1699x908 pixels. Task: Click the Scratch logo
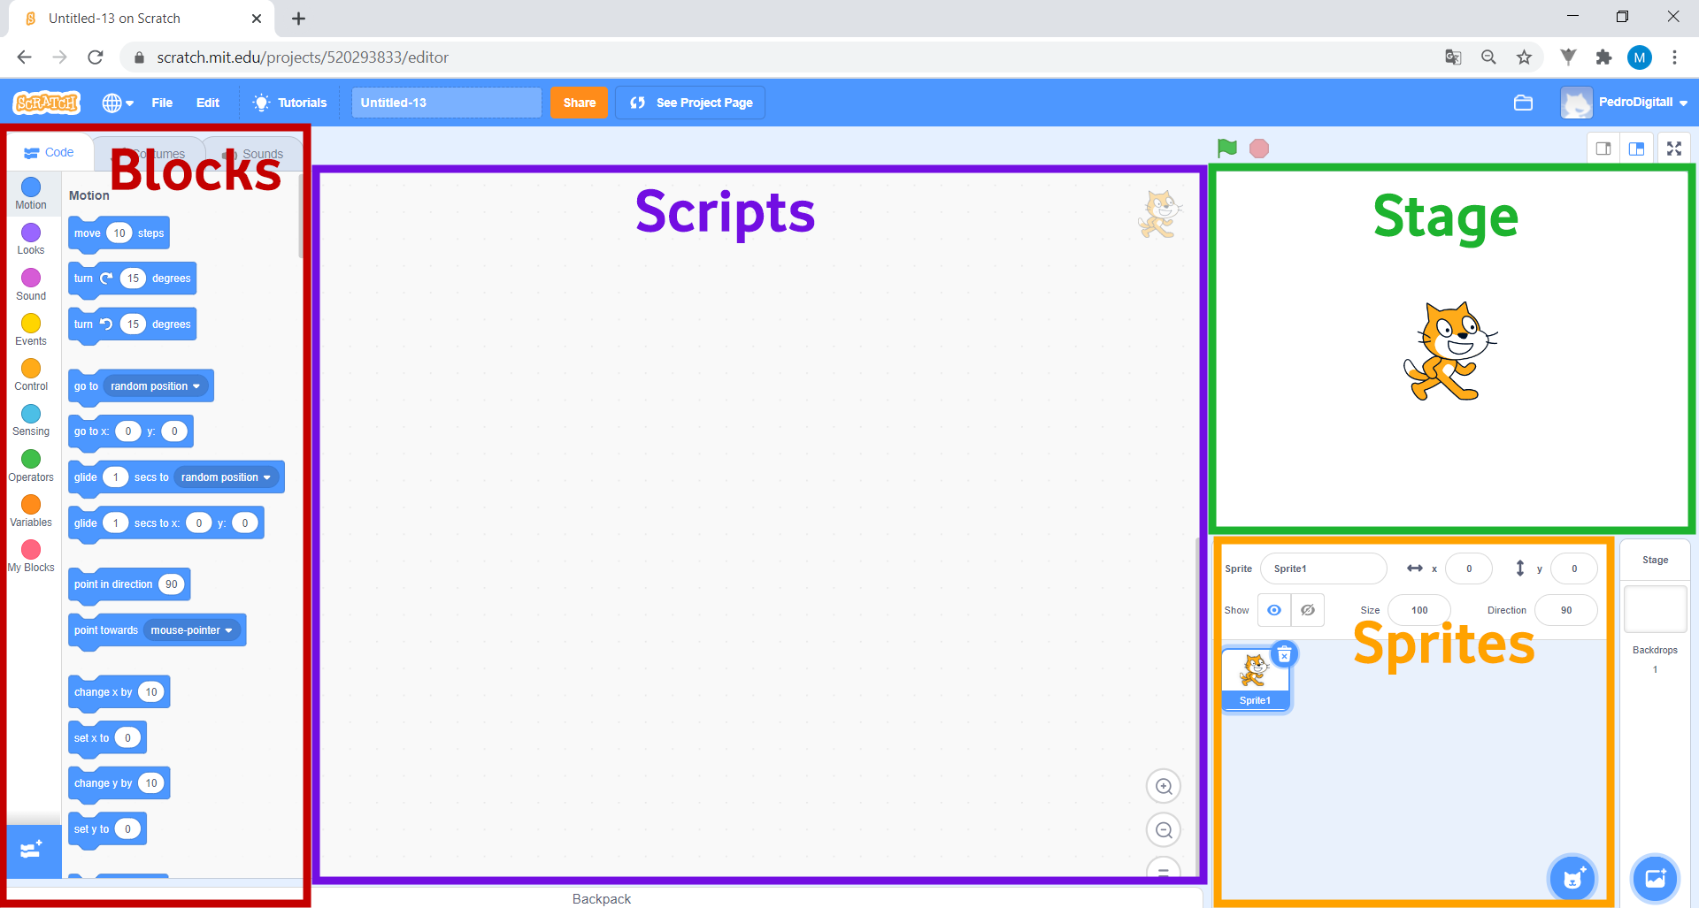(47, 103)
